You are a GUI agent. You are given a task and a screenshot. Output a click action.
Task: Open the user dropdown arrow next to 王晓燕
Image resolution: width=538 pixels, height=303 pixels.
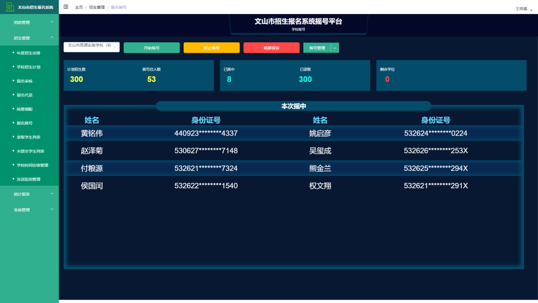pyautogui.click(x=531, y=9)
